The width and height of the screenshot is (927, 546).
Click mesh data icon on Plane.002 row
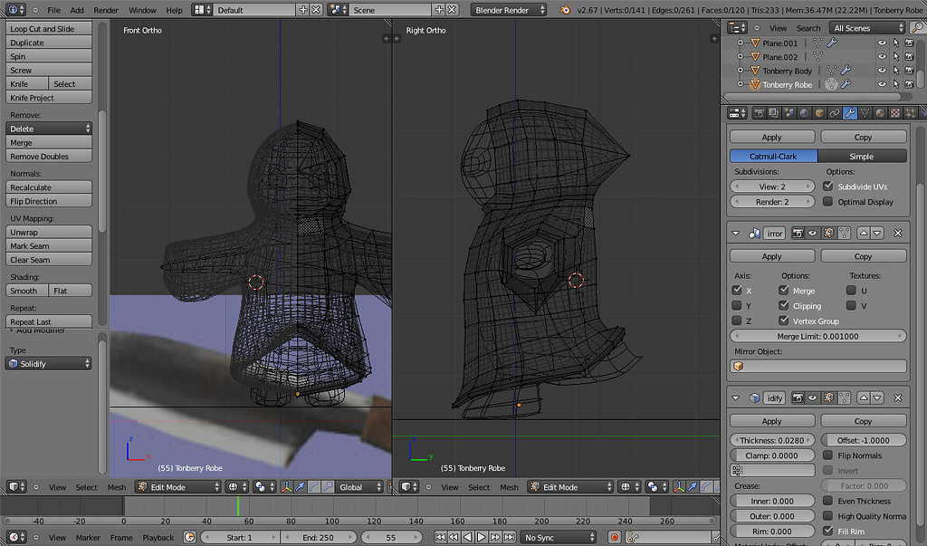[x=817, y=57]
